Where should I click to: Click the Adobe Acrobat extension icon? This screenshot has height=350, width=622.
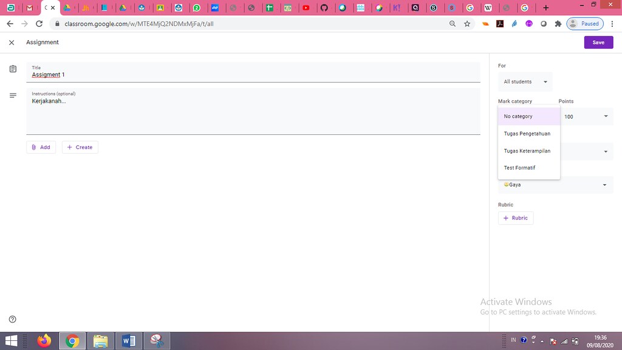pyautogui.click(x=500, y=24)
